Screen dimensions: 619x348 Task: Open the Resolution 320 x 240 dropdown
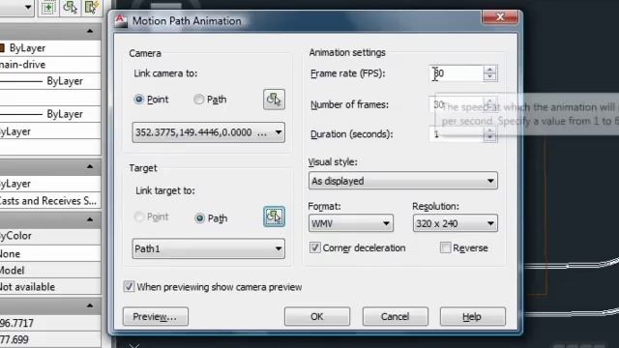tap(456, 223)
